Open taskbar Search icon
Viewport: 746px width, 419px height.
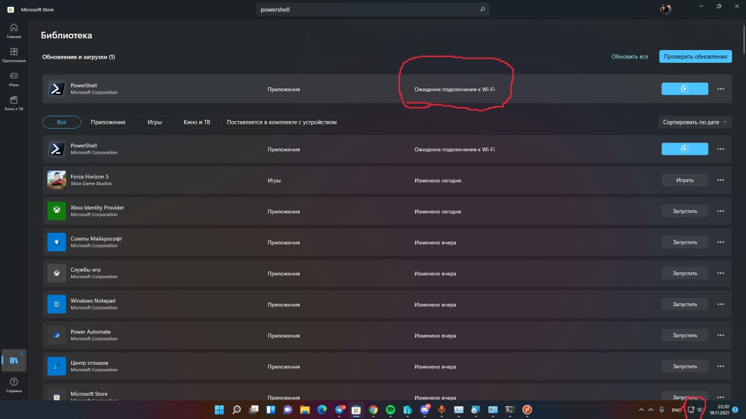click(x=237, y=410)
